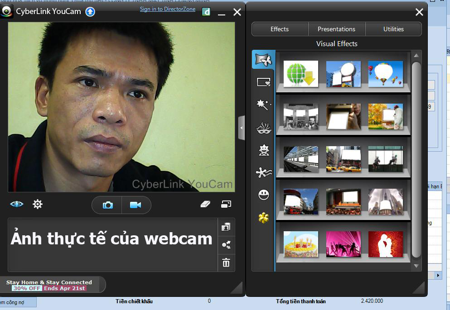450x310 pixels.
Task: Collapse the effects panel with side arrow
Action: [242, 128]
